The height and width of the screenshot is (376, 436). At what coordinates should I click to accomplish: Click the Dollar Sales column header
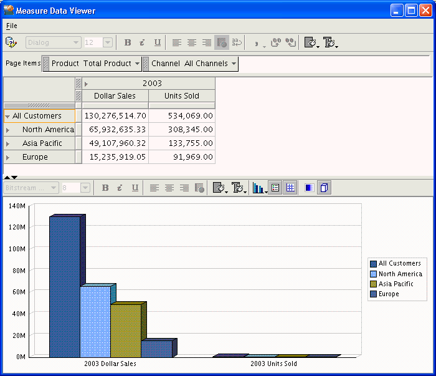[x=115, y=96]
